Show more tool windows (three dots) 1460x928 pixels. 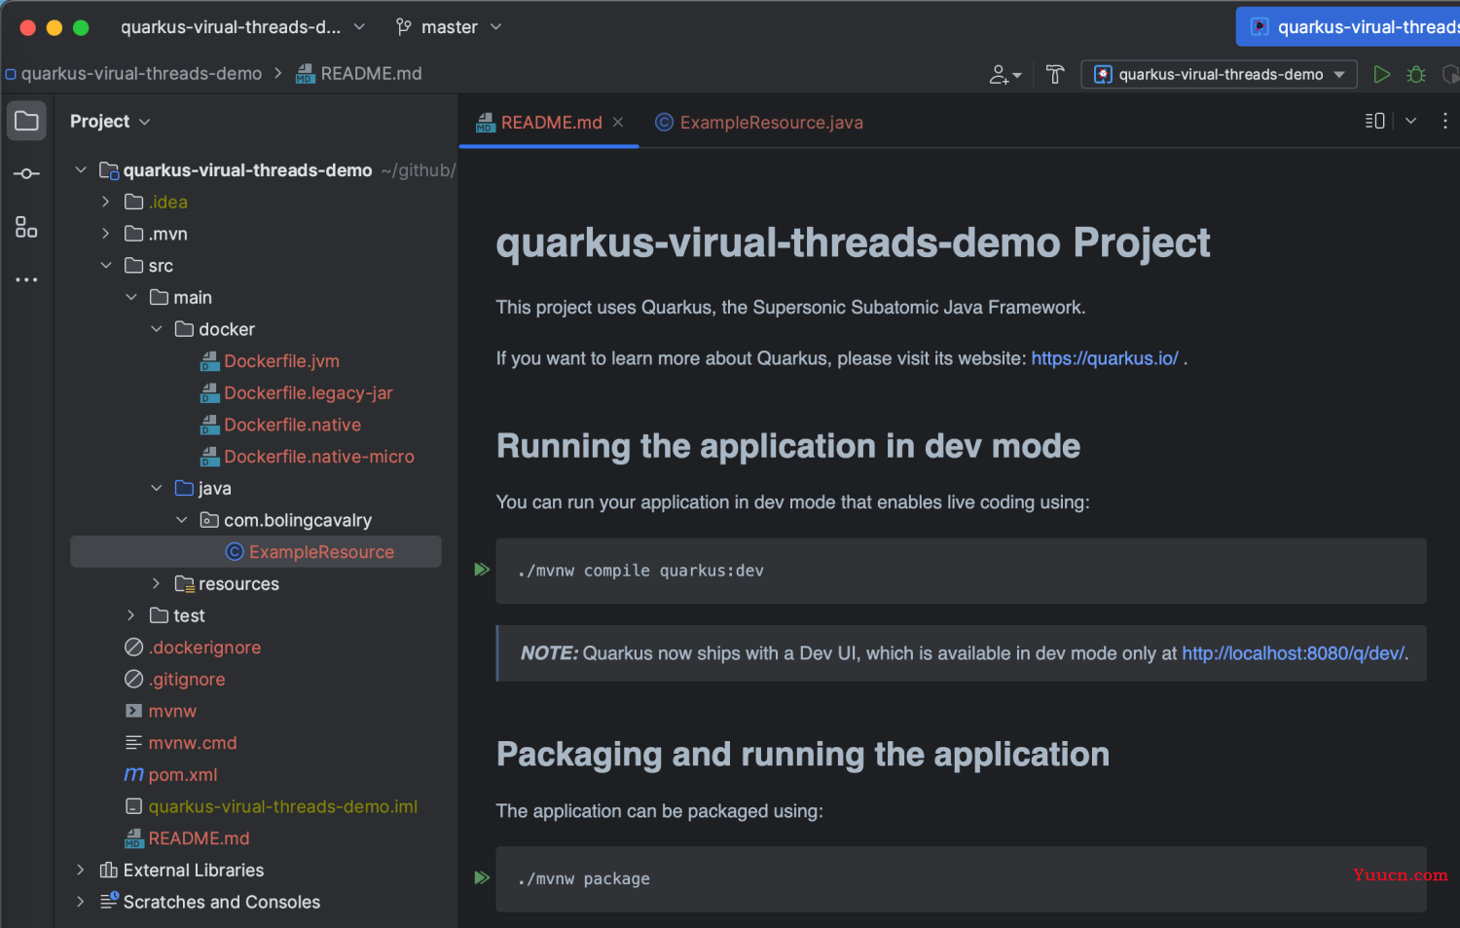26,279
